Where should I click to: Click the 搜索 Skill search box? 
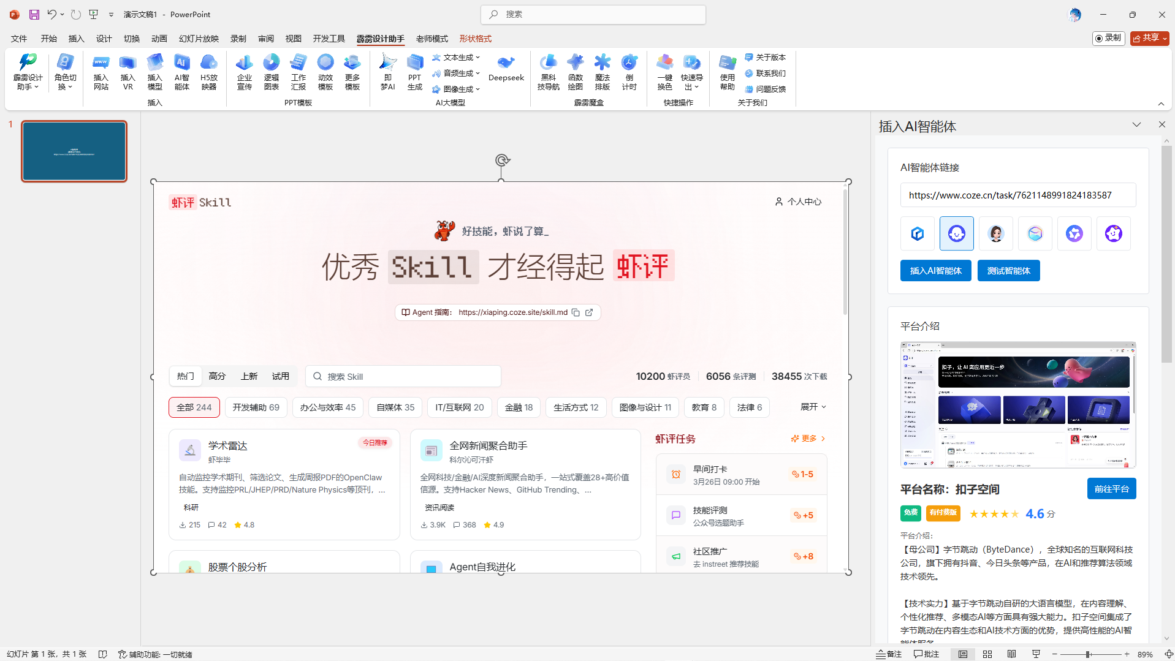pos(403,376)
